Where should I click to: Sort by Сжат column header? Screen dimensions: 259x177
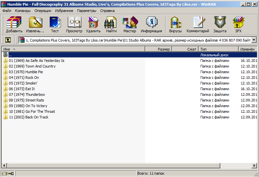(x=185, y=49)
